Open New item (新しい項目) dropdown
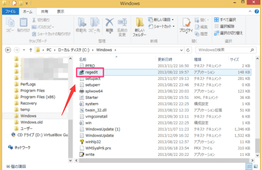 click(x=161, y=20)
